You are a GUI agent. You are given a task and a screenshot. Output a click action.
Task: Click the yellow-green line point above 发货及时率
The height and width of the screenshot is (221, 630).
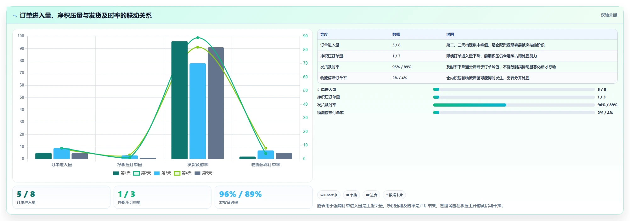click(198, 47)
